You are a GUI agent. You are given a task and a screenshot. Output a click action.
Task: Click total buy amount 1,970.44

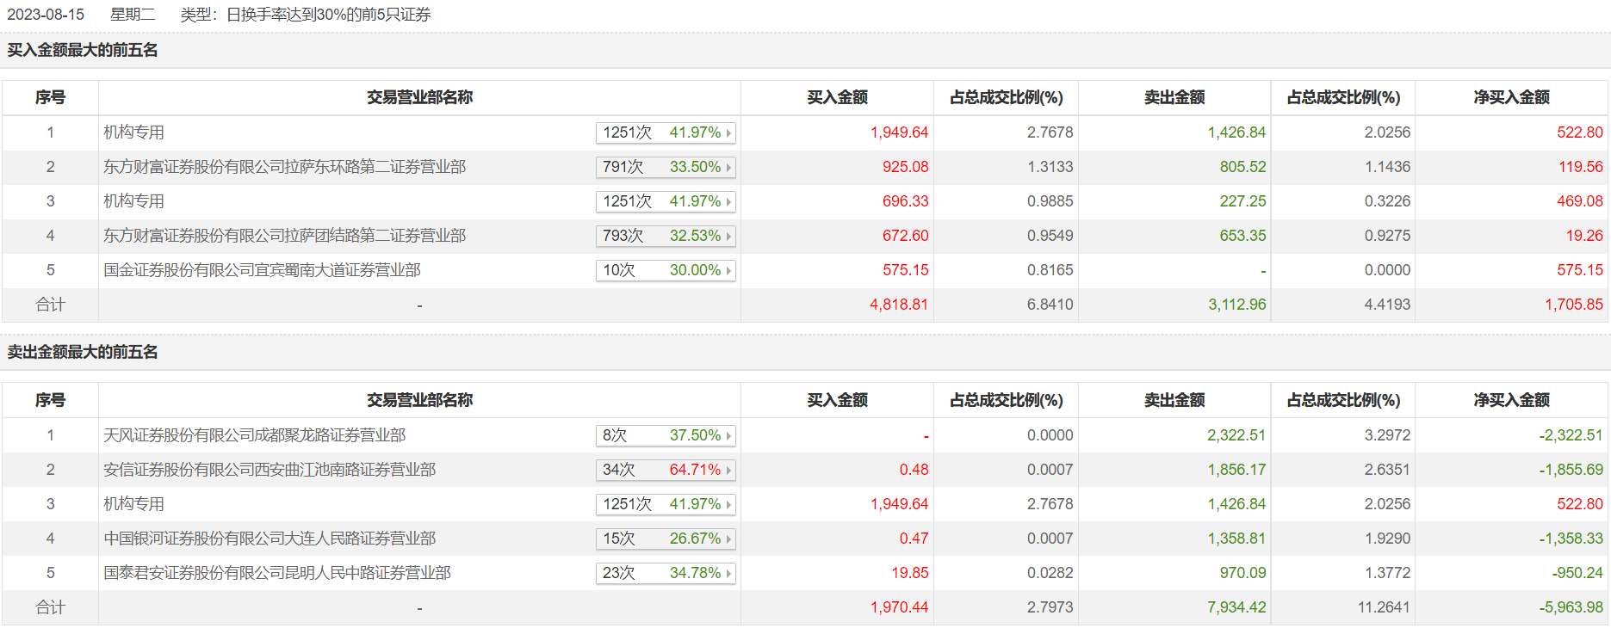[x=899, y=607]
